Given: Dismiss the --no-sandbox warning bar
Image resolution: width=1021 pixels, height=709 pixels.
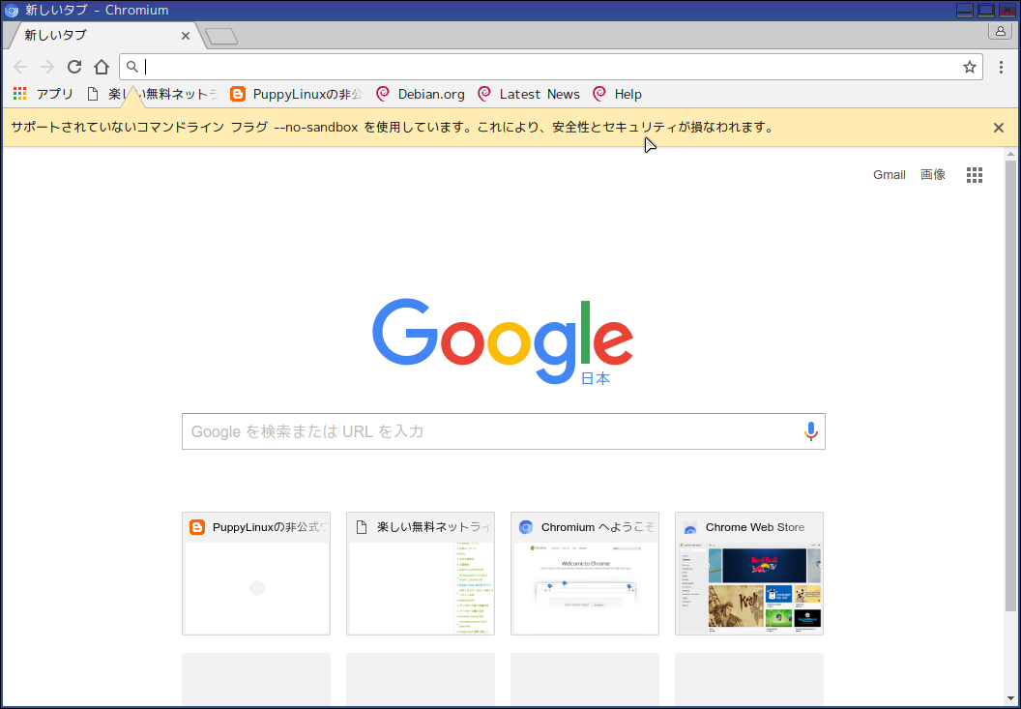Looking at the screenshot, I should (998, 128).
